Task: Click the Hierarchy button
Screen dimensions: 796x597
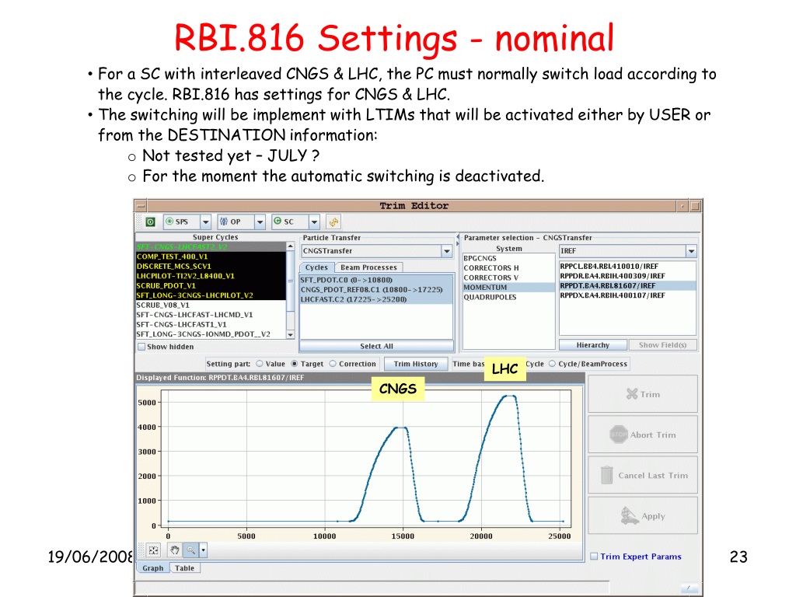Action: point(592,345)
